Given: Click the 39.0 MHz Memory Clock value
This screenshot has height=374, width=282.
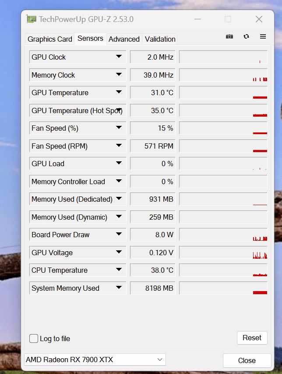Looking at the screenshot, I should (153, 75).
